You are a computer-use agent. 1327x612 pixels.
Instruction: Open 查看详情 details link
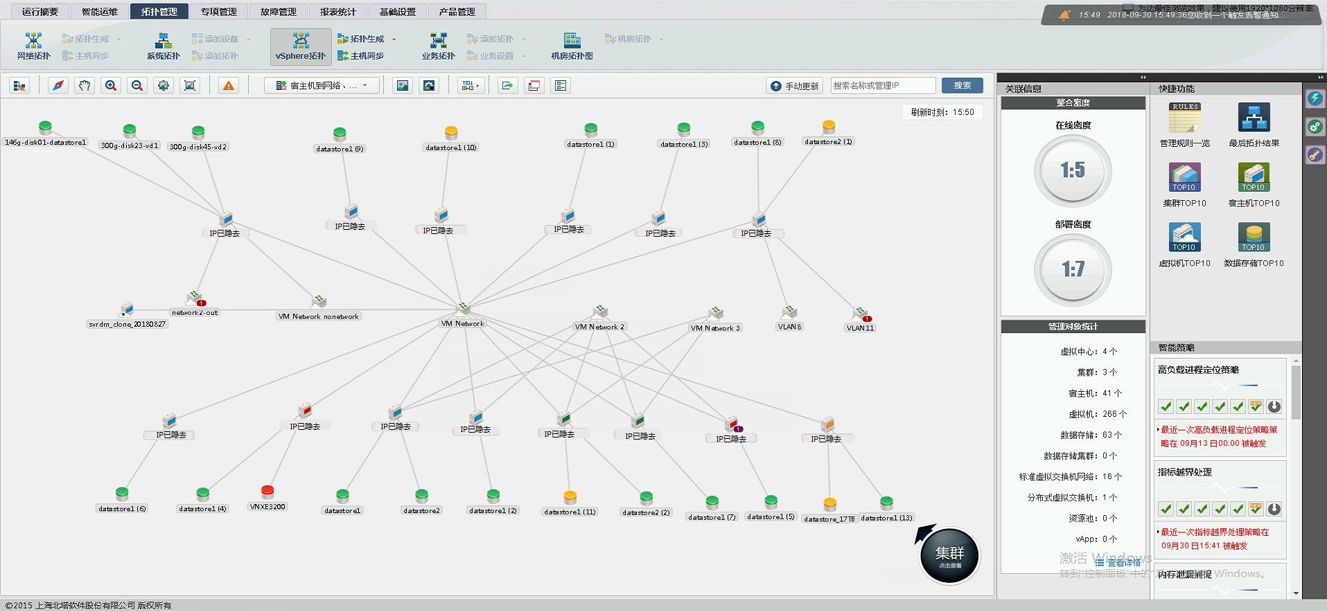click(1118, 563)
